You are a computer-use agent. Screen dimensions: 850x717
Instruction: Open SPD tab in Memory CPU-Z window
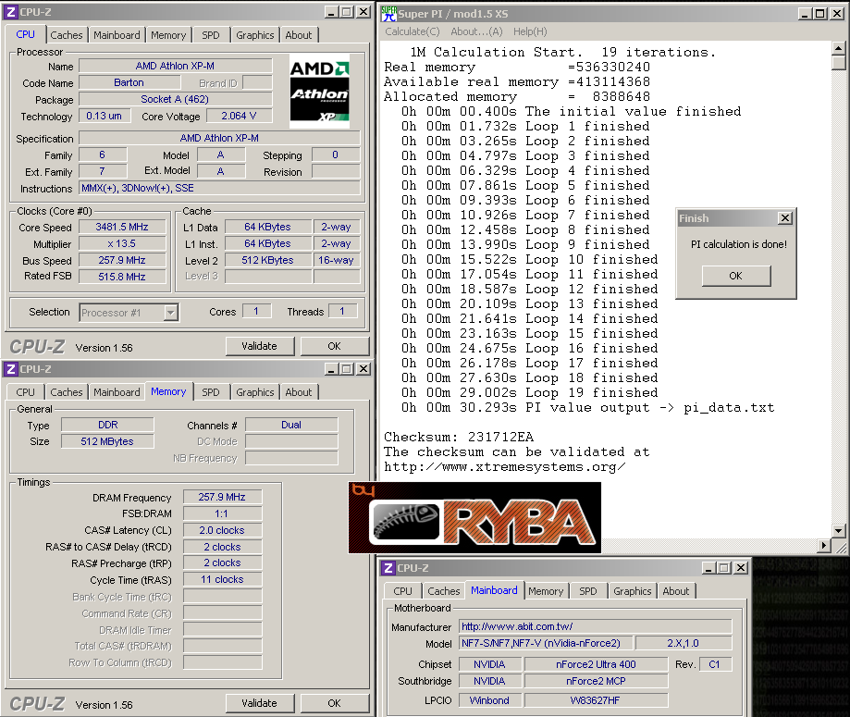(211, 392)
